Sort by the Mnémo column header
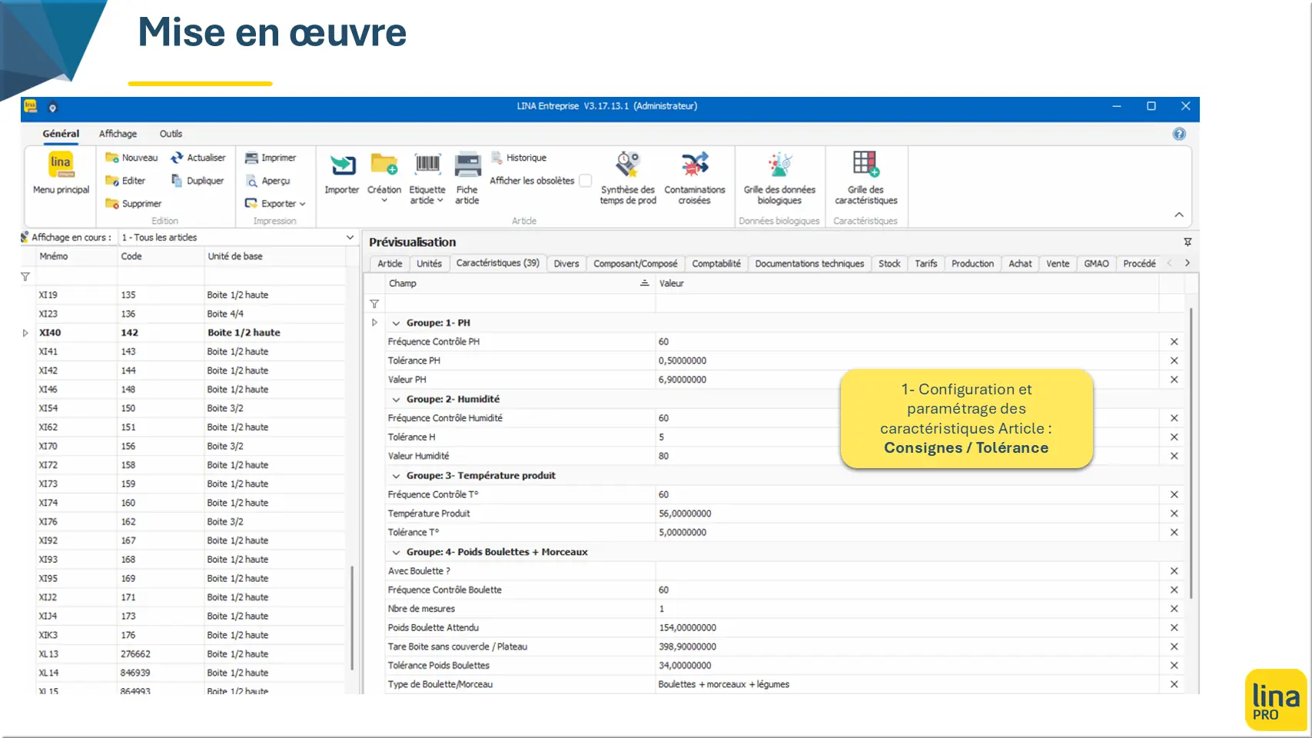This screenshot has height=738, width=1312. pyautogui.click(x=76, y=257)
